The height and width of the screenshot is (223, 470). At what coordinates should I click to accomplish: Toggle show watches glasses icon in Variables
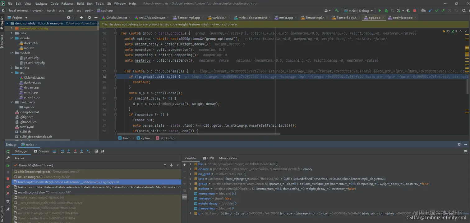point(185,197)
